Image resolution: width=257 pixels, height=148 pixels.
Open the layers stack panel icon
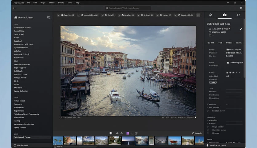click(x=211, y=15)
